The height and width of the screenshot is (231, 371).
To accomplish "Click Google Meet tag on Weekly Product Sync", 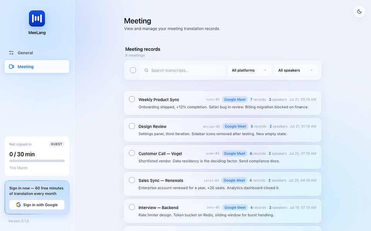I will 235,99.
